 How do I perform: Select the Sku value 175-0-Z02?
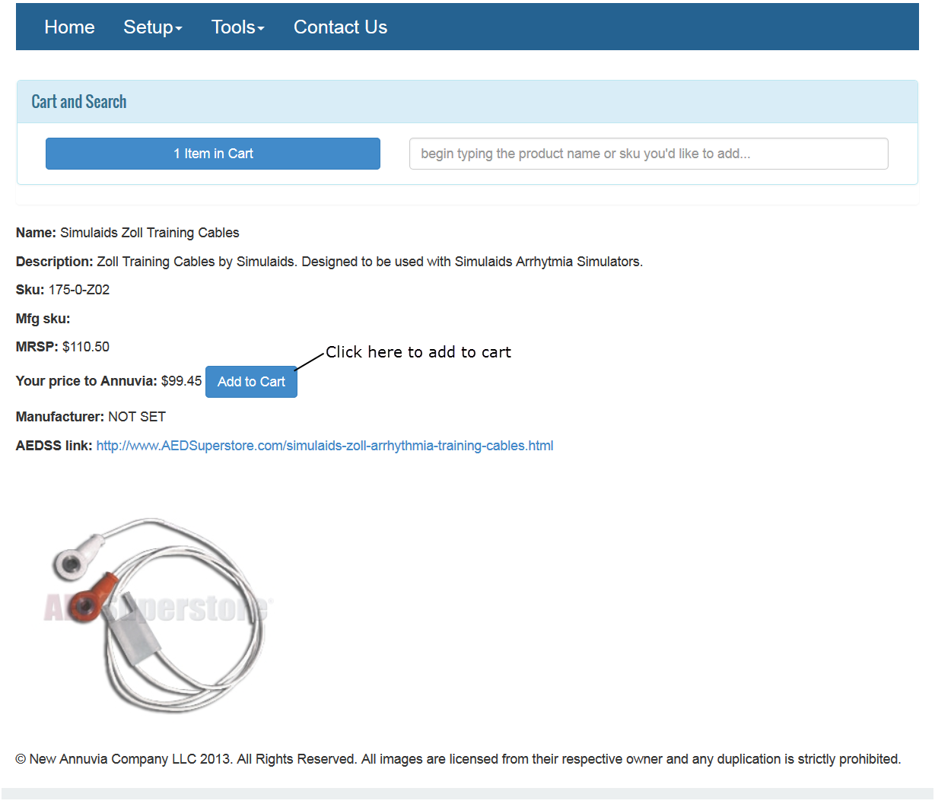(x=79, y=290)
